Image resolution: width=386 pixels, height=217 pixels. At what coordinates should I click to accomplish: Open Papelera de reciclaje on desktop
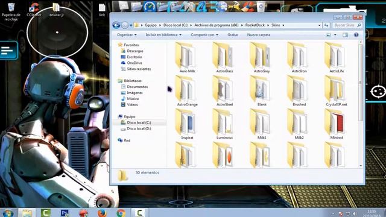(x=11, y=11)
